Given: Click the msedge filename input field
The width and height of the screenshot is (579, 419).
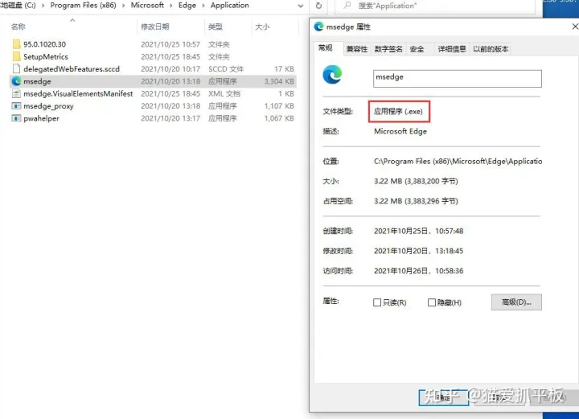Looking at the screenshot, I should pyautogui.click(x=457, y=79).
